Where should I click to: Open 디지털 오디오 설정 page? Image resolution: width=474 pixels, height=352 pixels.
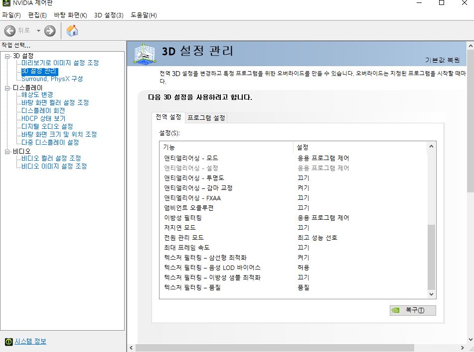point(47,126)
